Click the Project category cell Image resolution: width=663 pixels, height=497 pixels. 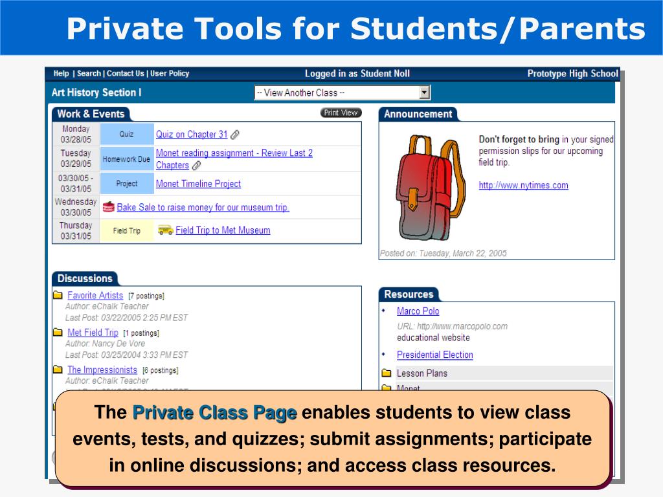point(127,183)
